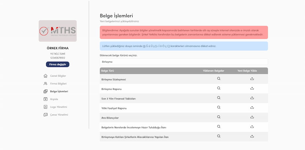View uploaded Yıllık Faaliyet Raporu documents
The width and height of the screenshot is (305, 150).
pos(219,107)
